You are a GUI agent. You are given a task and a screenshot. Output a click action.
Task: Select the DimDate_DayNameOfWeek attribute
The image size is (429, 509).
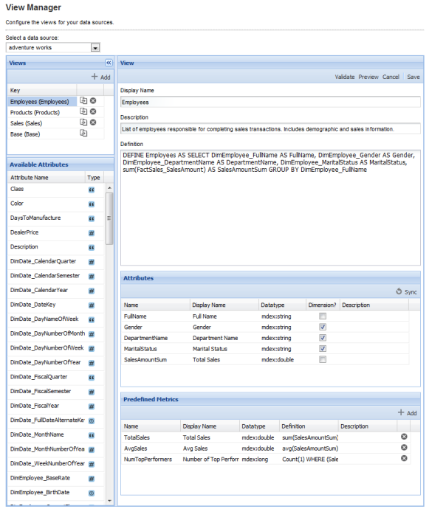(x=44, y=319)
